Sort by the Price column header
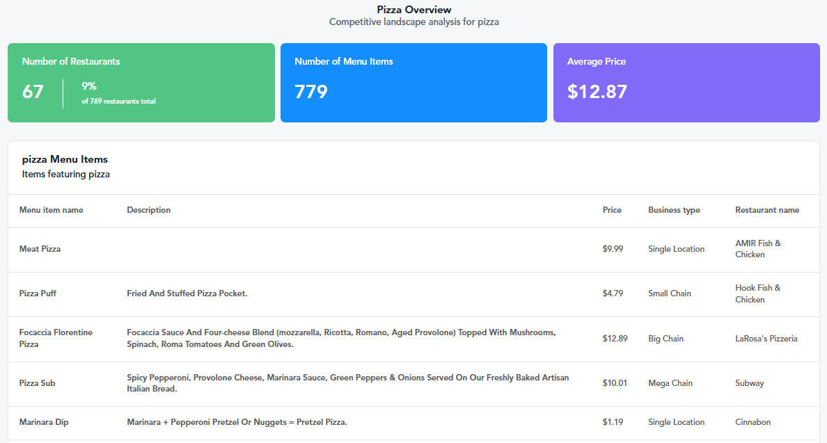The image size is (827, 443). (x=612, y=210)
